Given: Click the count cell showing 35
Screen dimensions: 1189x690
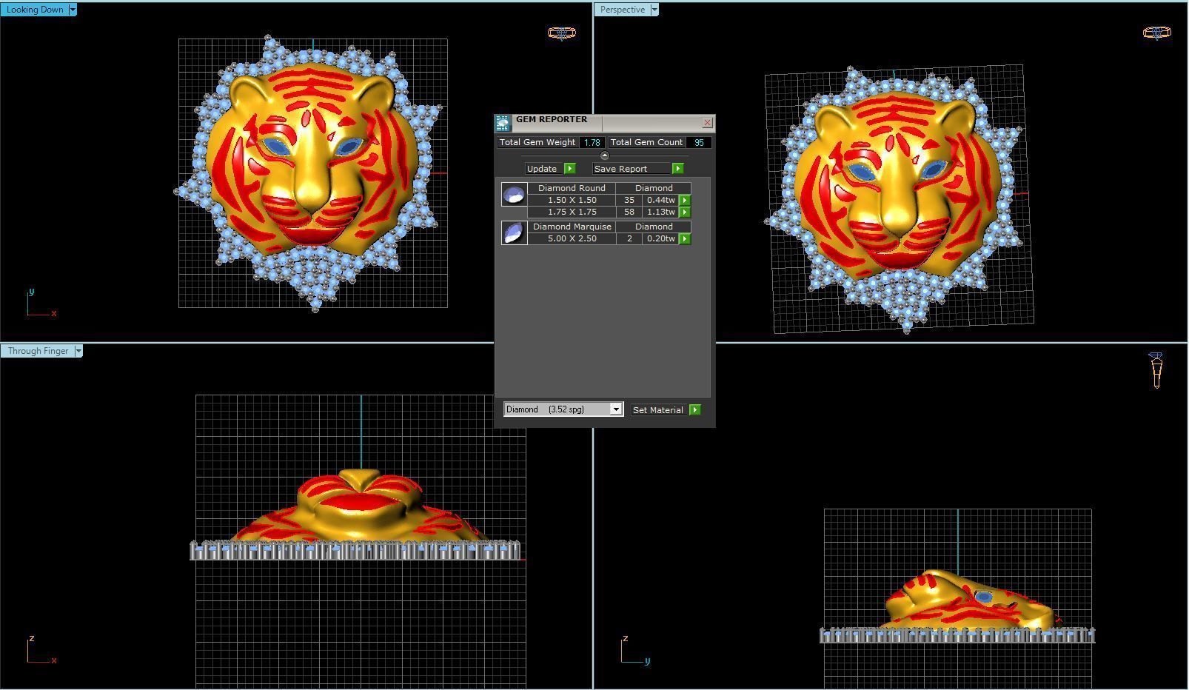Looking at the screenshot, I should [x=629, y=200].
